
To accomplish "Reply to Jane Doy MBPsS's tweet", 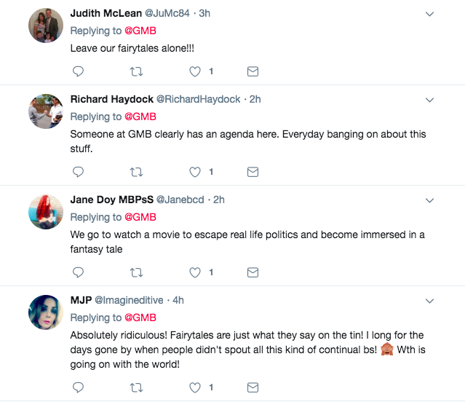I will (79, 272).
